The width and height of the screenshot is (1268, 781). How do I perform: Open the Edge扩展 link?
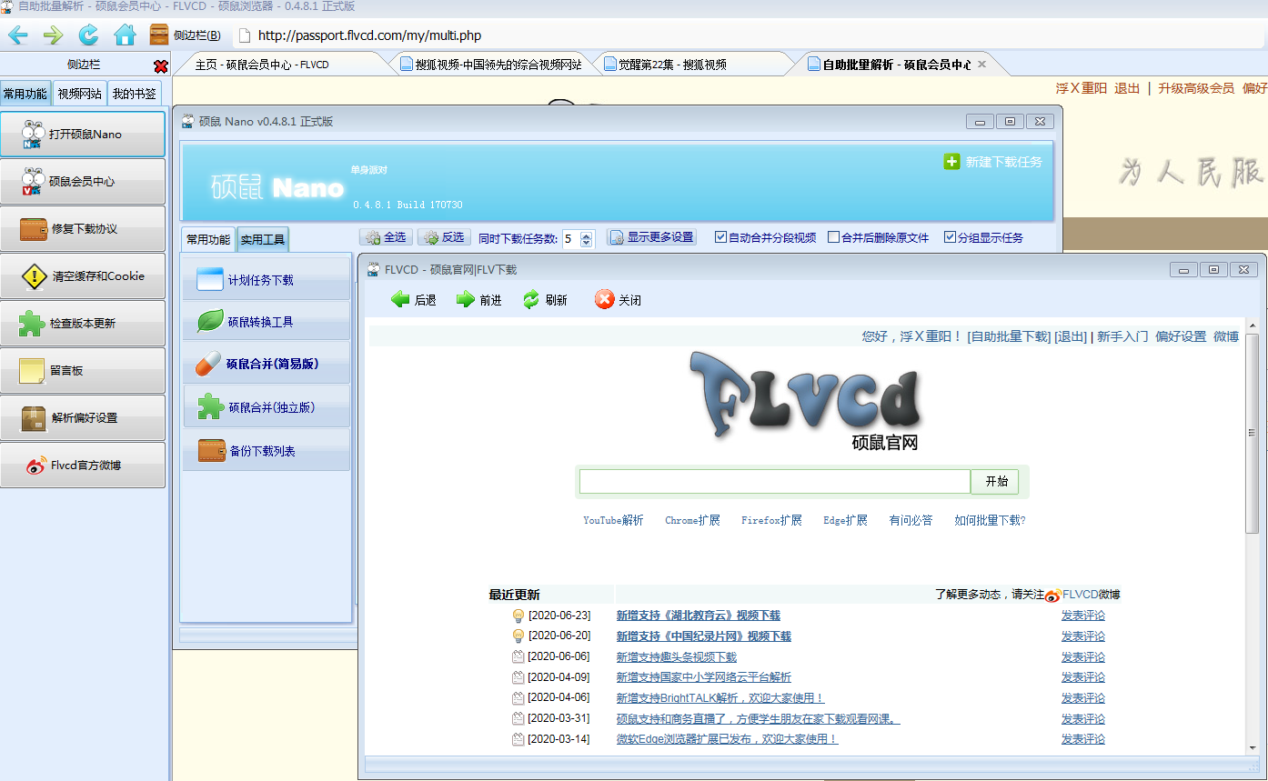point(845,520)
